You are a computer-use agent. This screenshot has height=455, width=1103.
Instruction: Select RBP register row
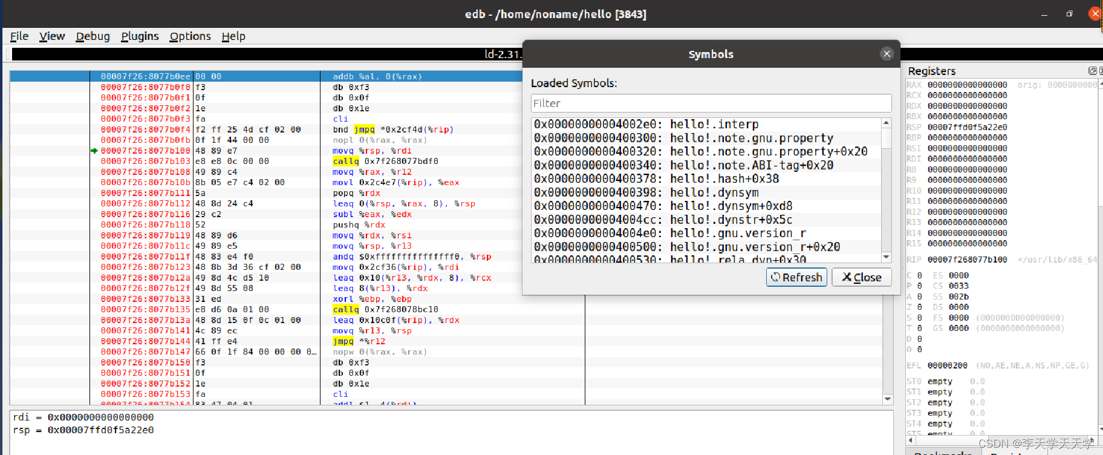(957, 137)
